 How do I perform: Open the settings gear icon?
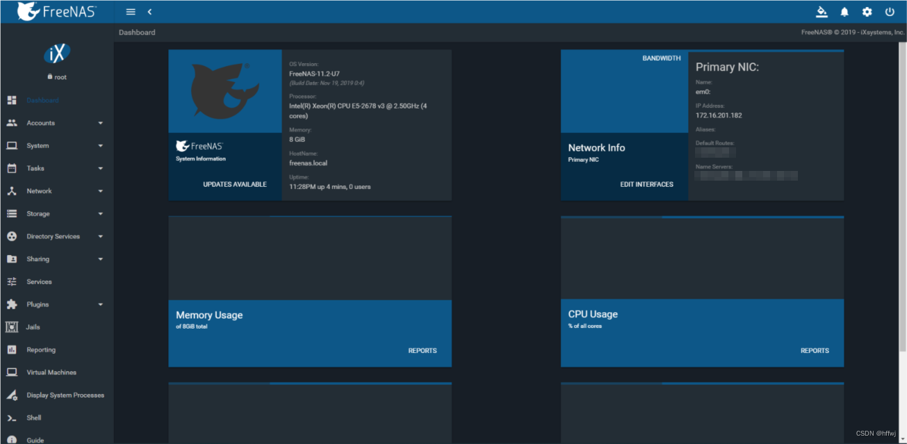tap(867, 12)
